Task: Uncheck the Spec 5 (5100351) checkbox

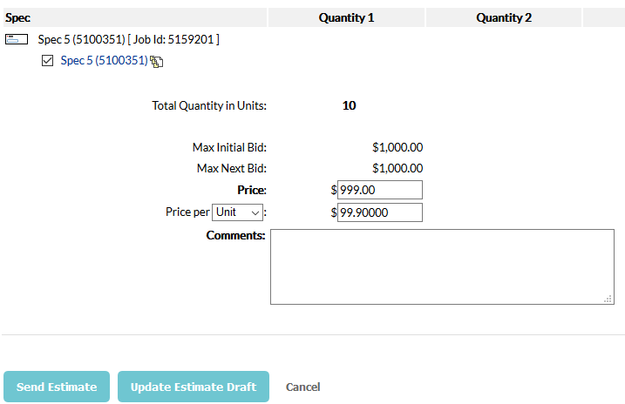Action: pos(47,60)
